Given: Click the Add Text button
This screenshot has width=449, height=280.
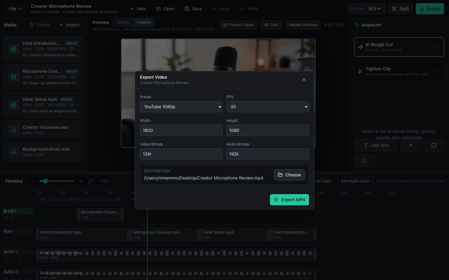Looking at the screenshot, I should coord(376,145).
